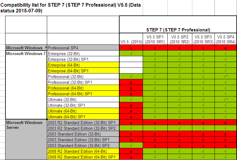Click '2003 Standard Edition (32-Bit) SP1' cell
Image resolution: width=237 pixels, height=160 pixels.
83,139
